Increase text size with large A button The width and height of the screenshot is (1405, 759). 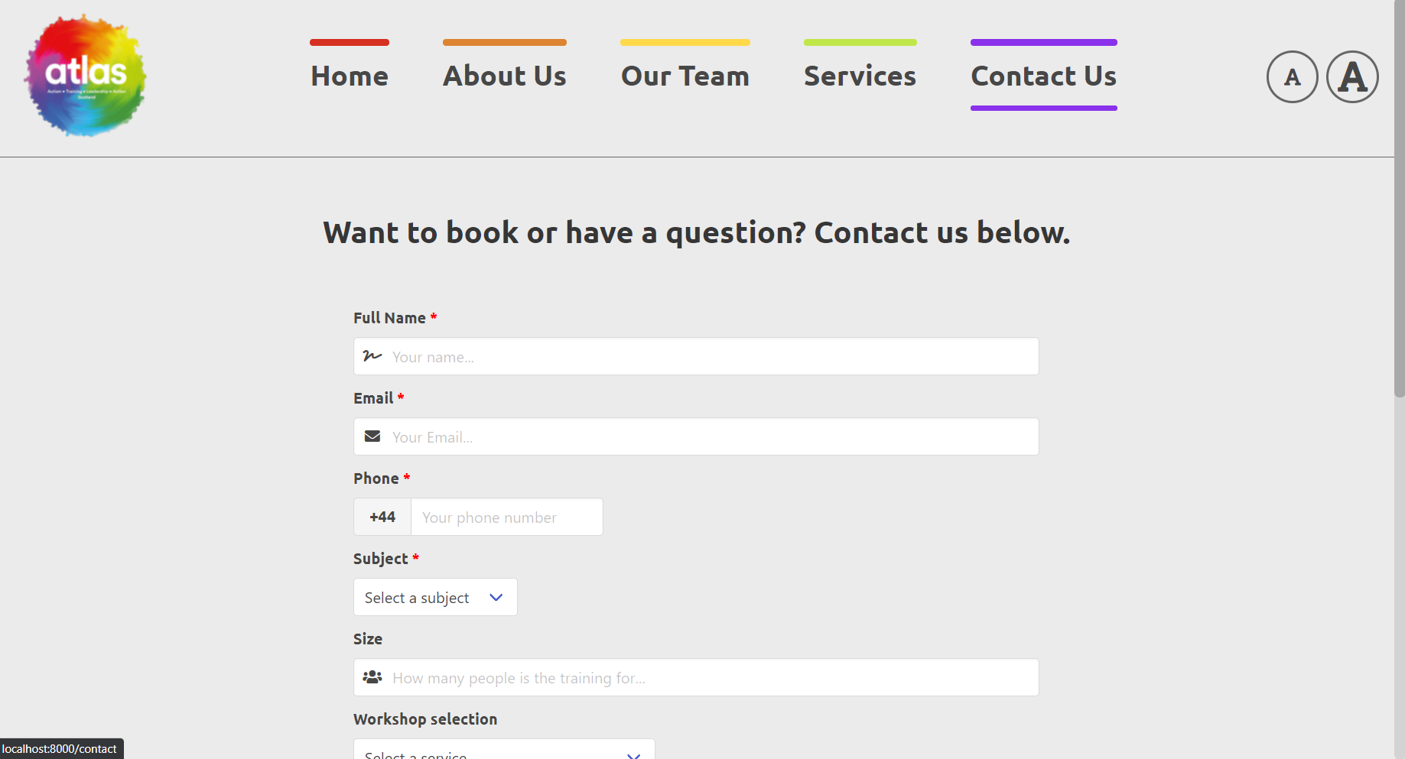click(1352, 76)
